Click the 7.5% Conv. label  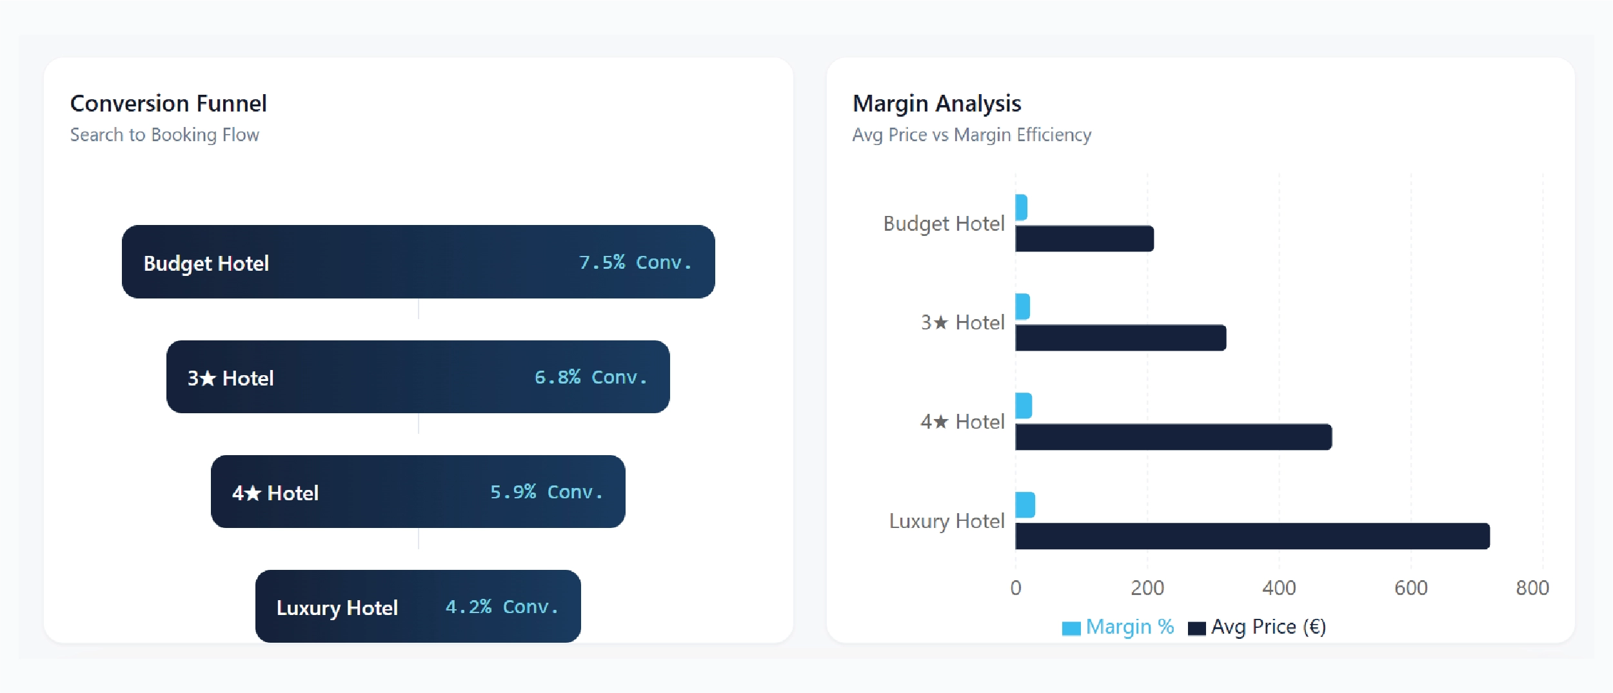click(x=635, y=262)
